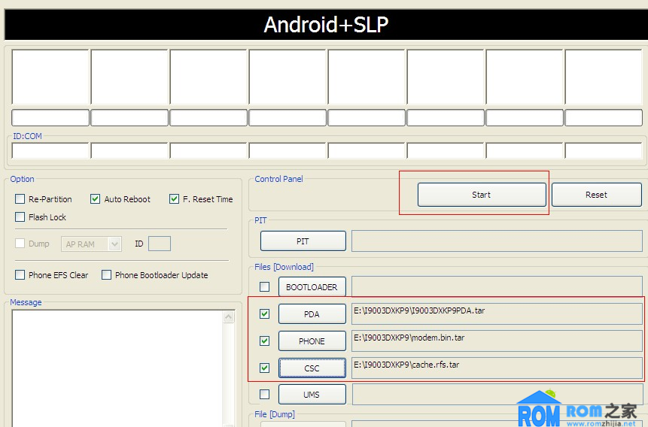This screenshot has width=648, height=427.
Task: Check the BOOTLOADER file checkbox
Action: 264,286
